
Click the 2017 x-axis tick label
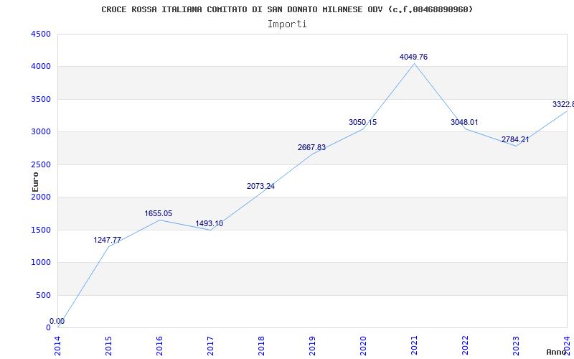point(210,345)
